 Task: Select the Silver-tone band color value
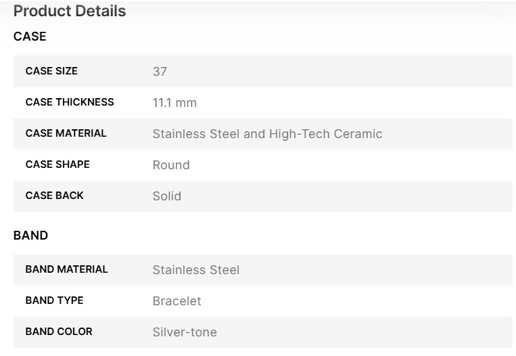tap(185, 332)
